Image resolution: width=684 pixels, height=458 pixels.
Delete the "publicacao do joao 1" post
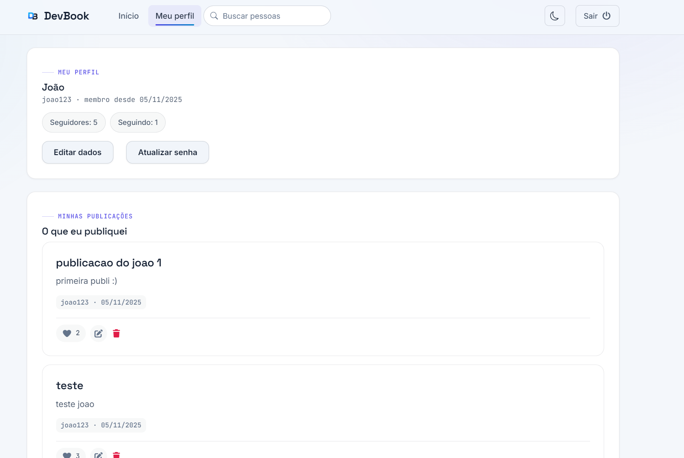click(x=116, y=334)
